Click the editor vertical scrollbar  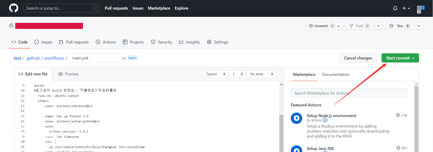[281, 133]
